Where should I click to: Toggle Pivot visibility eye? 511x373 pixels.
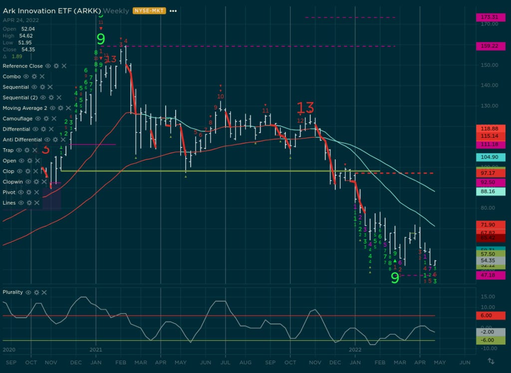21,192
